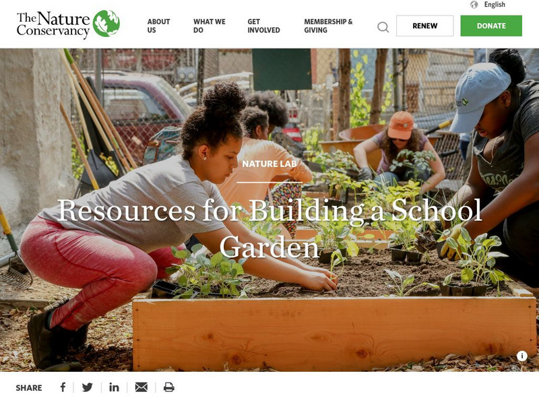Expand the About Us menu

(158, 26)
